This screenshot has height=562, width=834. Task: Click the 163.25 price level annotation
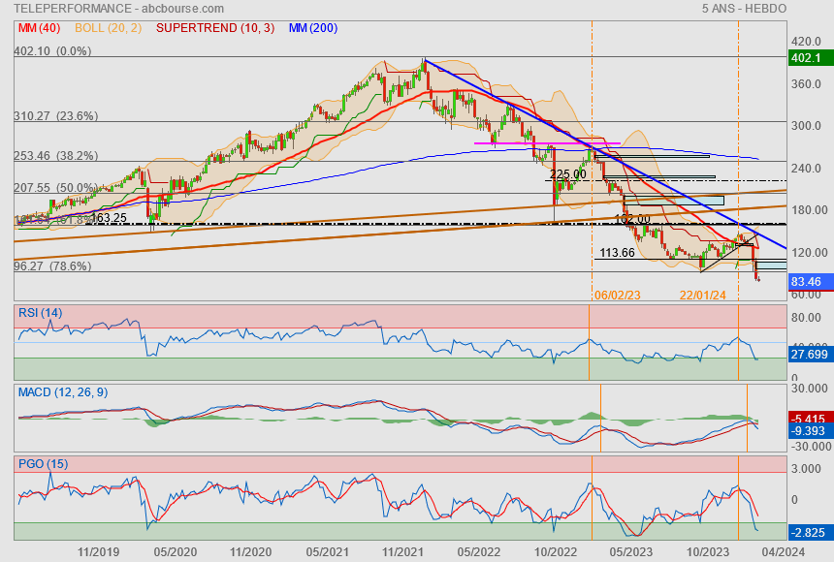coord(109,218)
